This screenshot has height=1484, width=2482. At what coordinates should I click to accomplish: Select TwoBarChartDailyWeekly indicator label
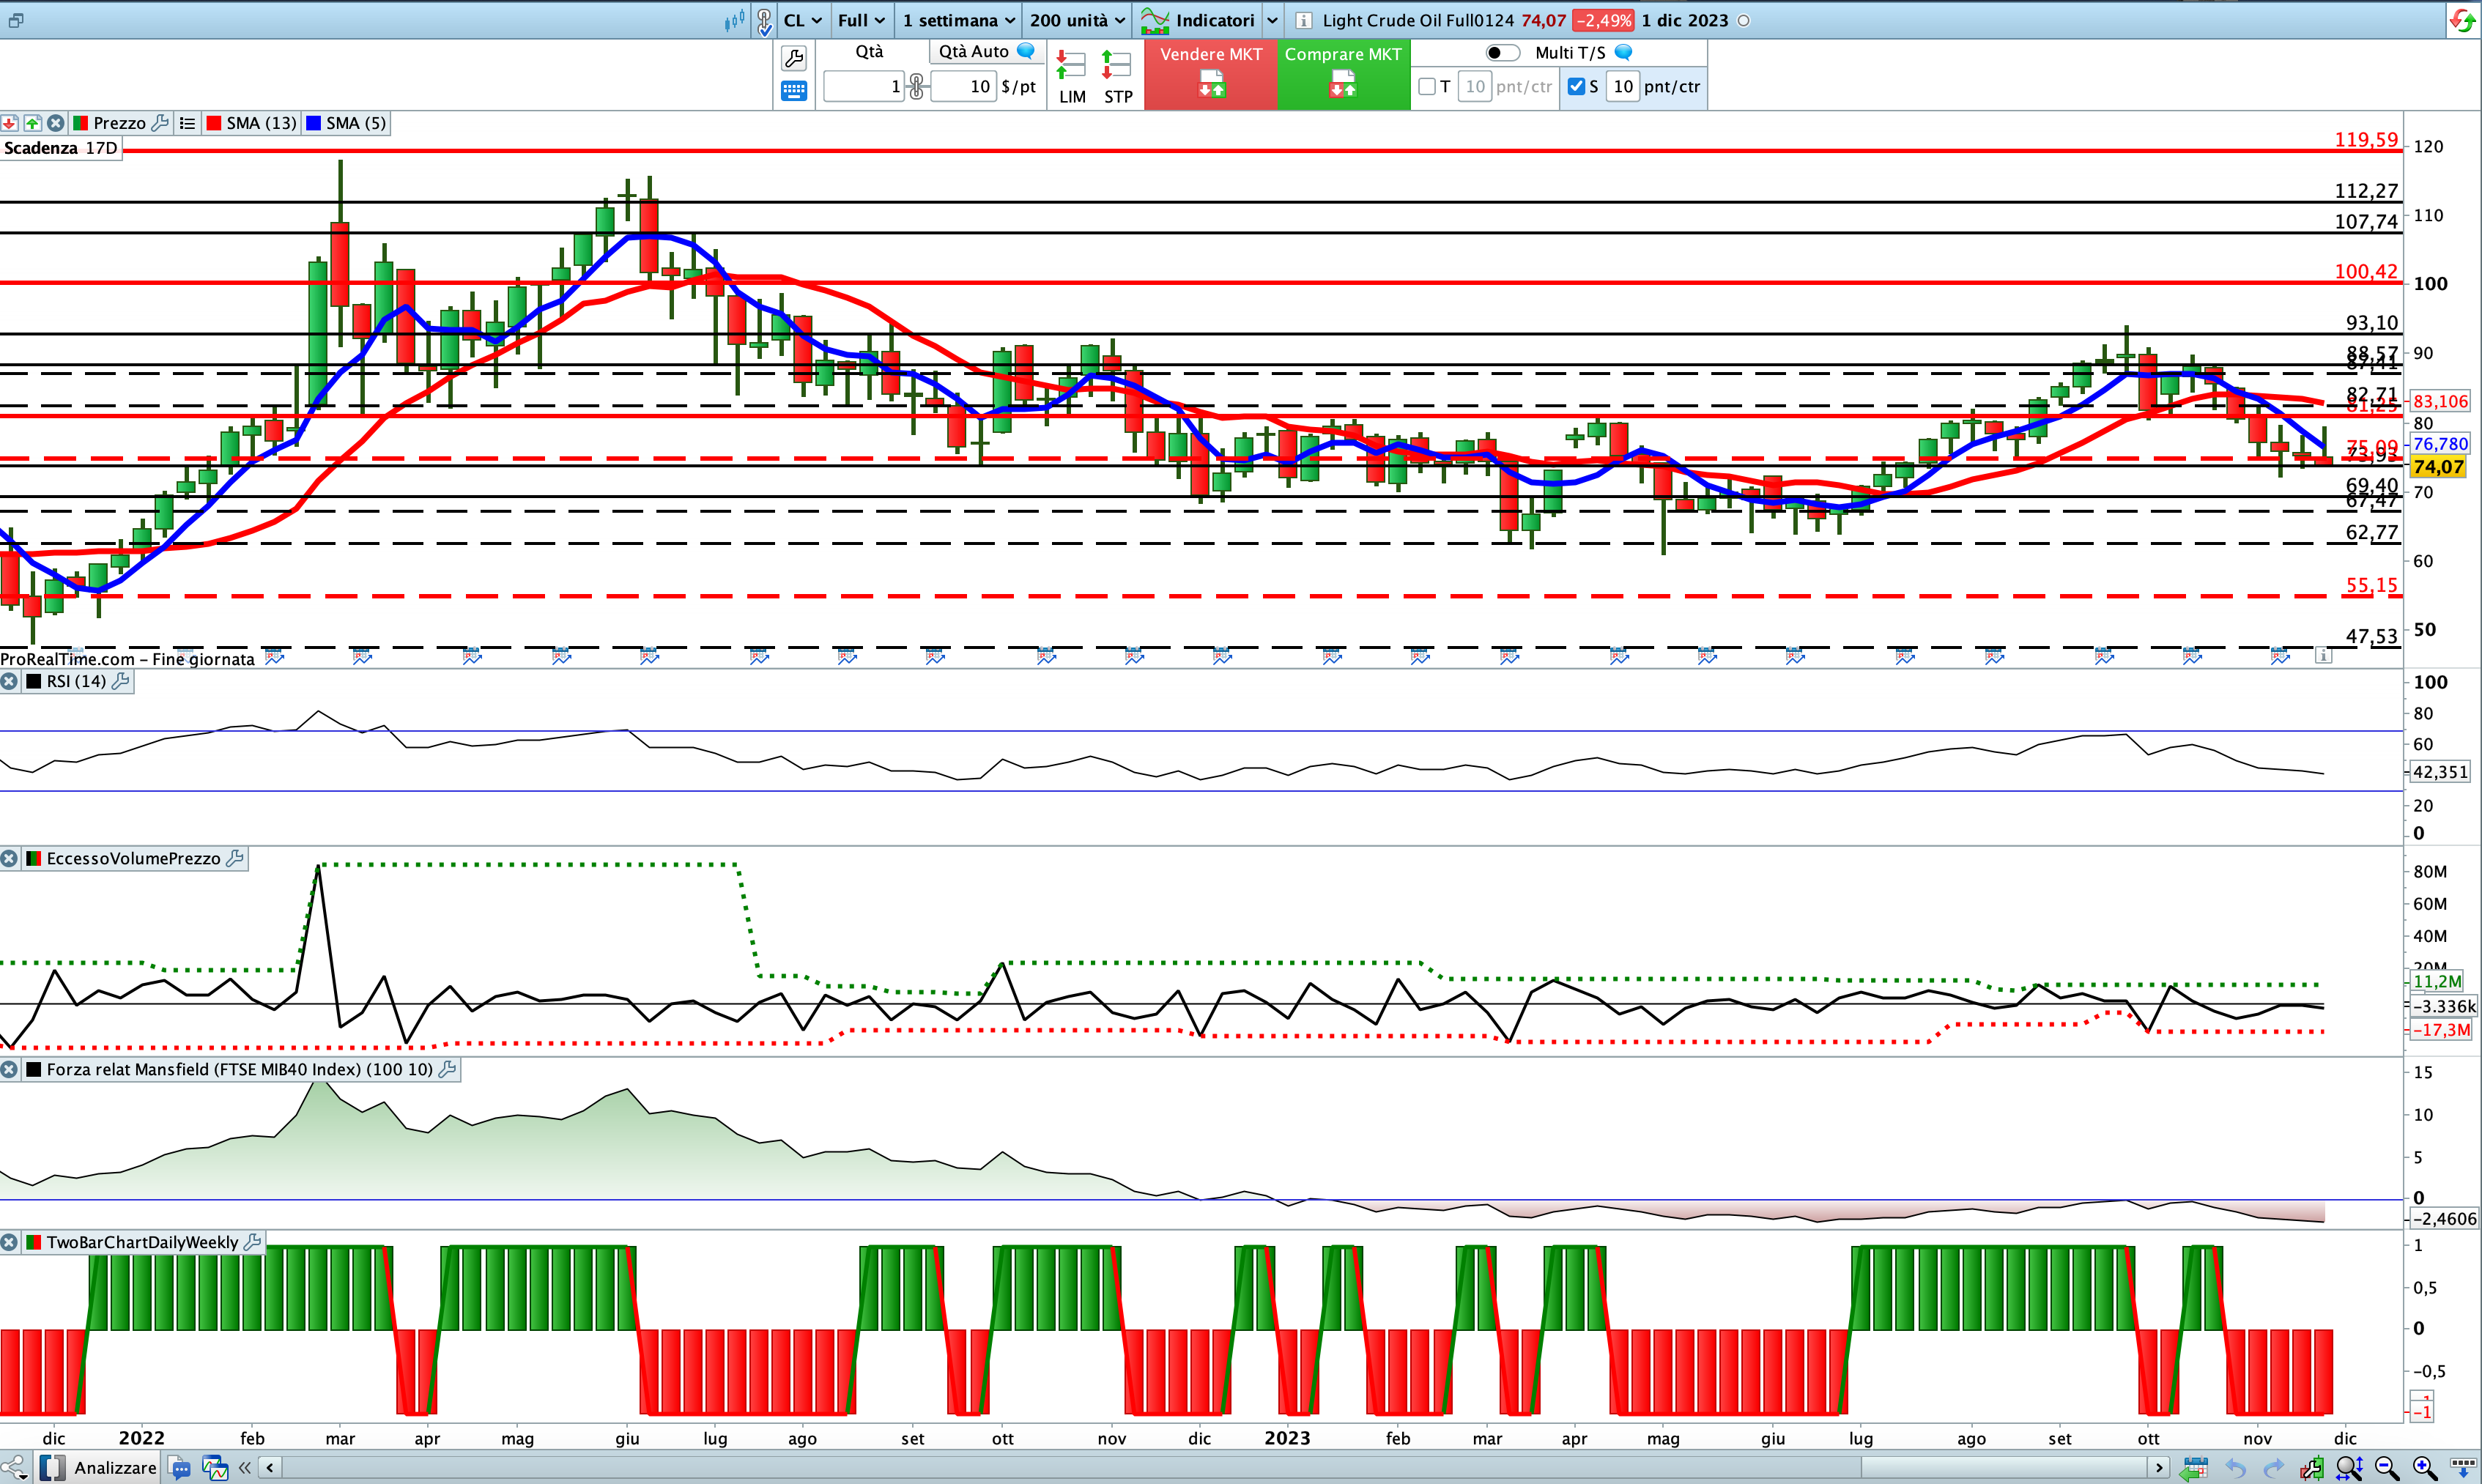pos(142,1242)
